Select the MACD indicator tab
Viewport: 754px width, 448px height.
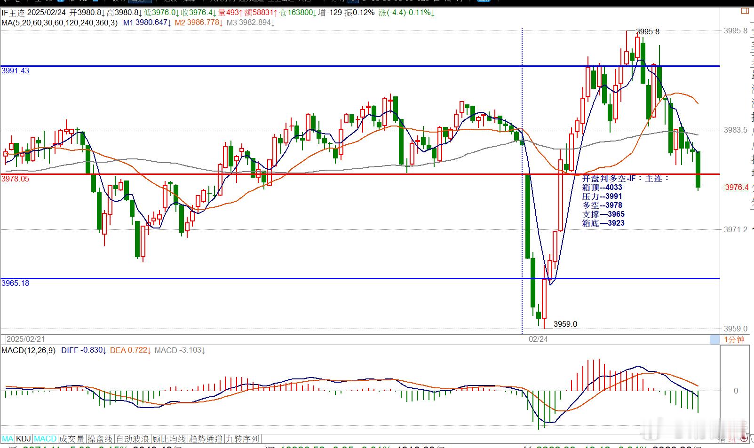click(45, 439)
